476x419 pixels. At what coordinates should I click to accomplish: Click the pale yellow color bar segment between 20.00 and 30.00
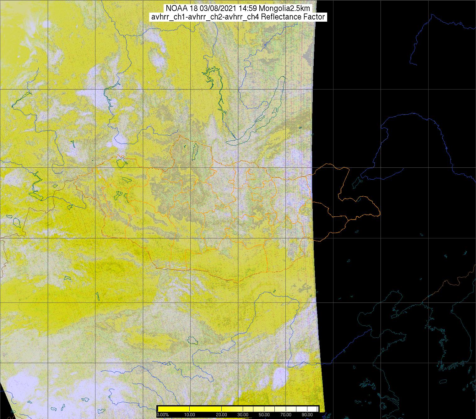pyautogui.click(x=232, y=409)
